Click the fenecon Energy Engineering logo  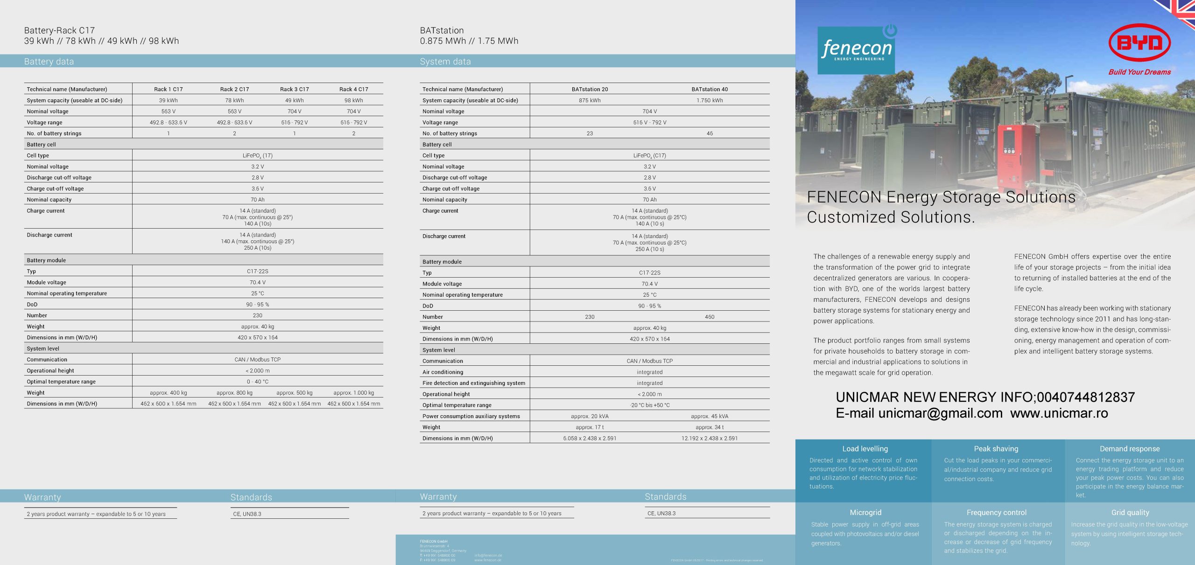coord(856,50)
